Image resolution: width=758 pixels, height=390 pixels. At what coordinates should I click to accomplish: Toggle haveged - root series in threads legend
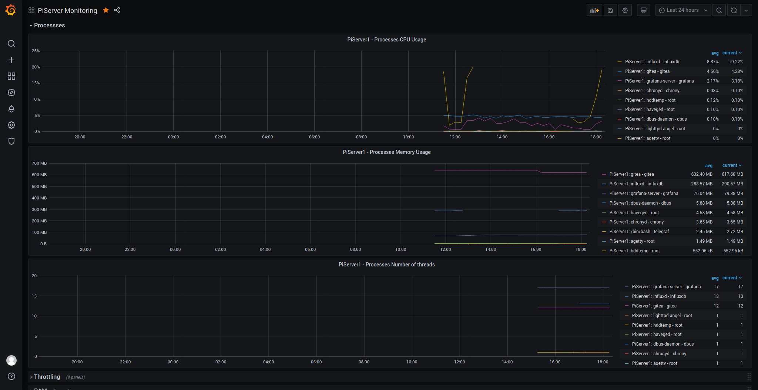[657, 334]
